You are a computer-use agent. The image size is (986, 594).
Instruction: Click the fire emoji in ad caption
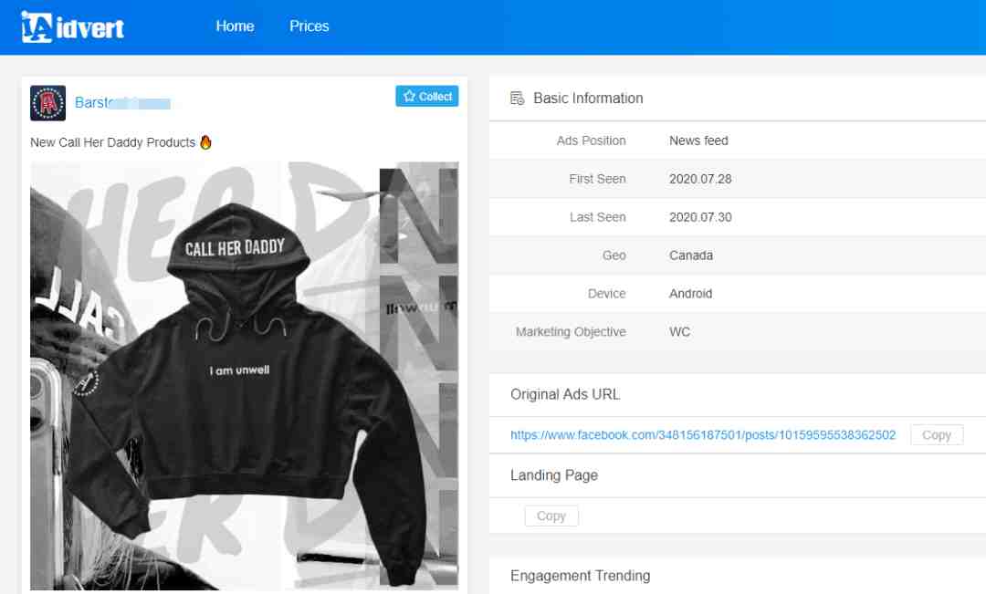(205, 142)
